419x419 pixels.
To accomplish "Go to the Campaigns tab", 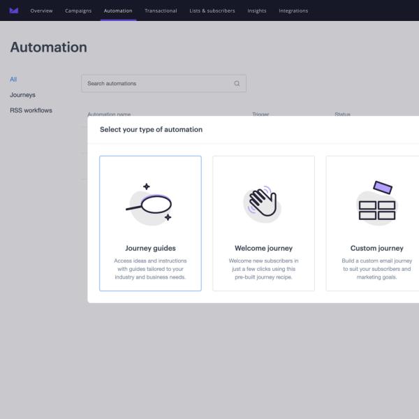I will 78,10.
